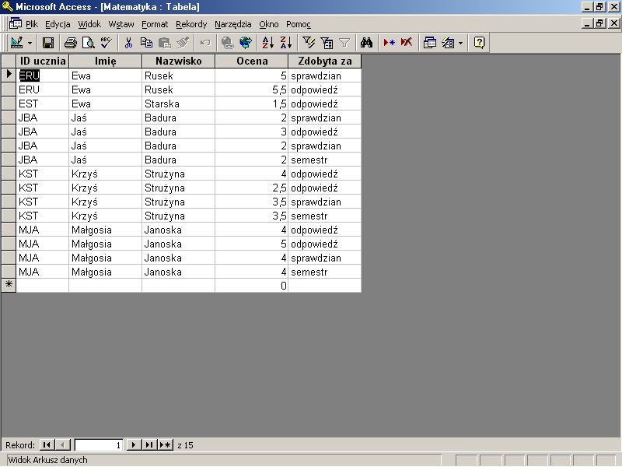Screen dimensions: 622x467
Task: Delete the current record using the toolbar
Action: point(407,43)
